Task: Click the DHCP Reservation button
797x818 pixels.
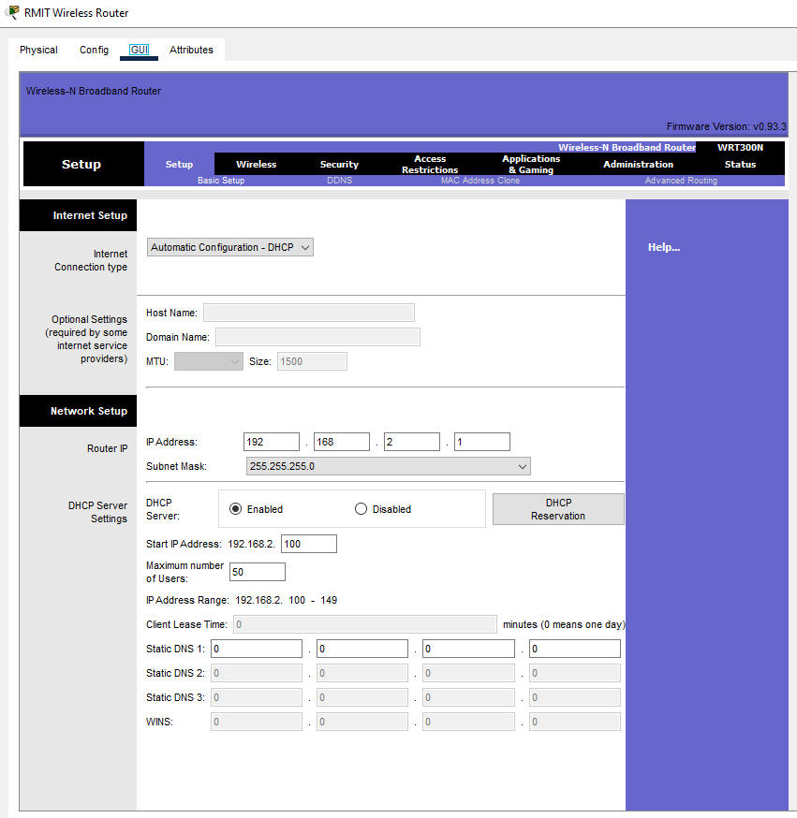Action: [x=558, y=509]
